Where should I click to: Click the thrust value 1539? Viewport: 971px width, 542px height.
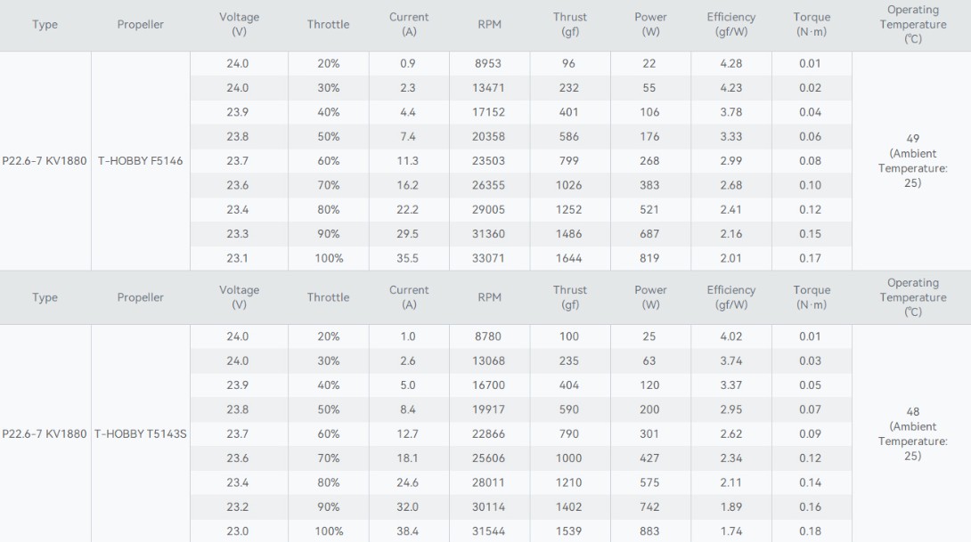tap(569, 531)
